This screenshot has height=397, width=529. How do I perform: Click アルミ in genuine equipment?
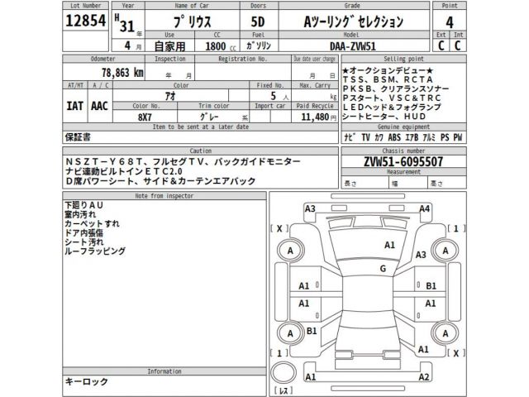tap(430, 137)
